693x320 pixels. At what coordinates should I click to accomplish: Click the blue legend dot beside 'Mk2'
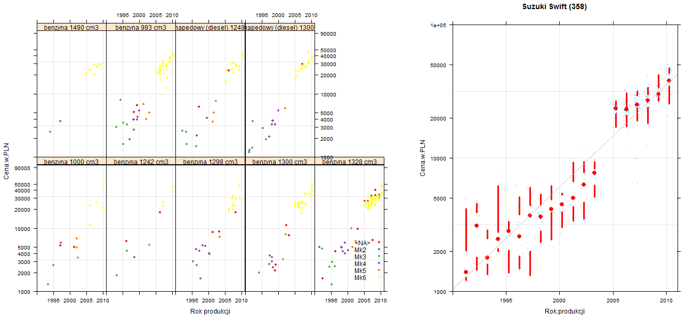tap(379, 249)
